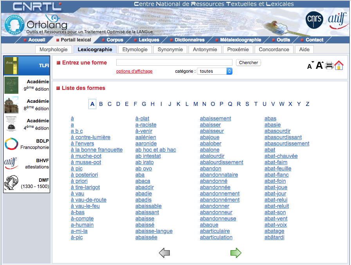This screenshot has height=265, width=351.
Task: Click the printer icon
Action: pyautogui.click(x=329, y=66)
